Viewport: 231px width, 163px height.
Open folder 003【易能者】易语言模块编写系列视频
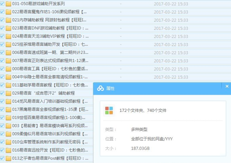[50, 126]
